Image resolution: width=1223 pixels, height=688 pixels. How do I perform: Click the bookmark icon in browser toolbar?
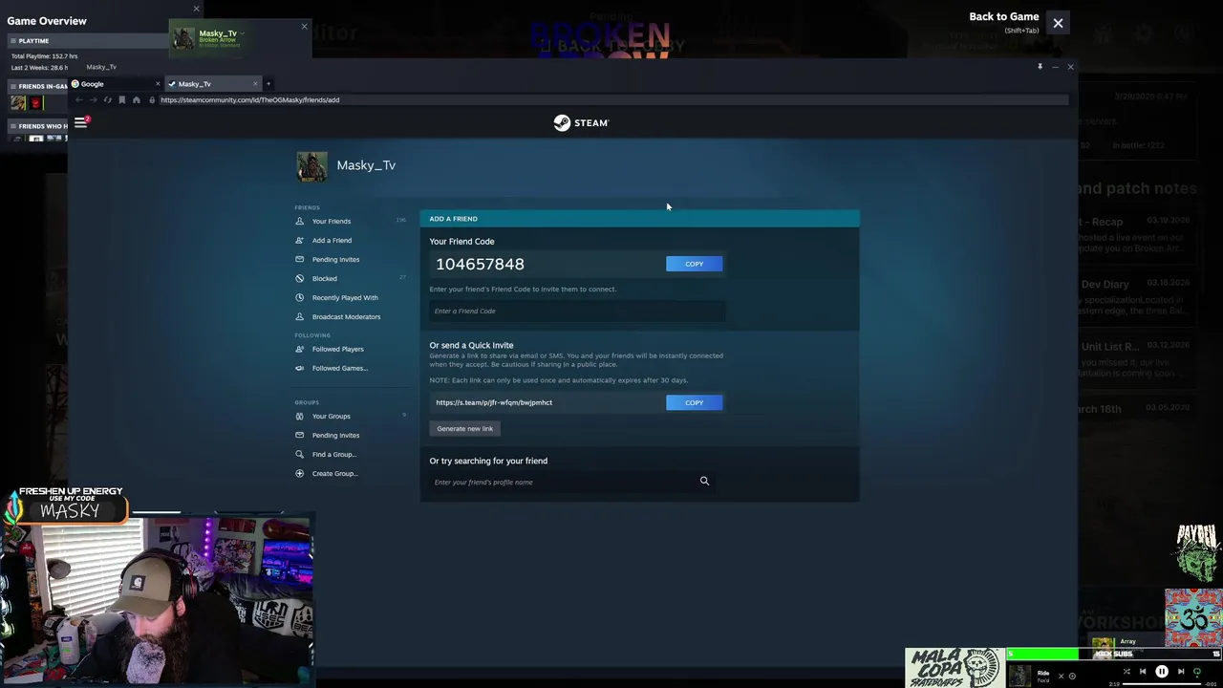(121, 99)
